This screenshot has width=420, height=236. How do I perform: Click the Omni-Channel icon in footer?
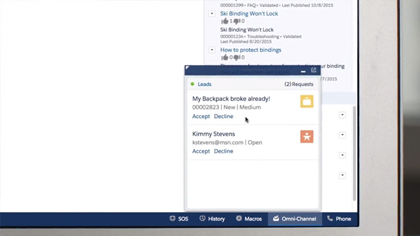point(276,219)
